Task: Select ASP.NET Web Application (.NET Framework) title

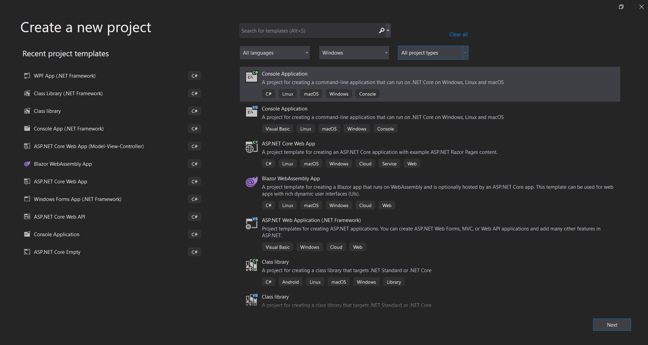Action: point(311,220)
